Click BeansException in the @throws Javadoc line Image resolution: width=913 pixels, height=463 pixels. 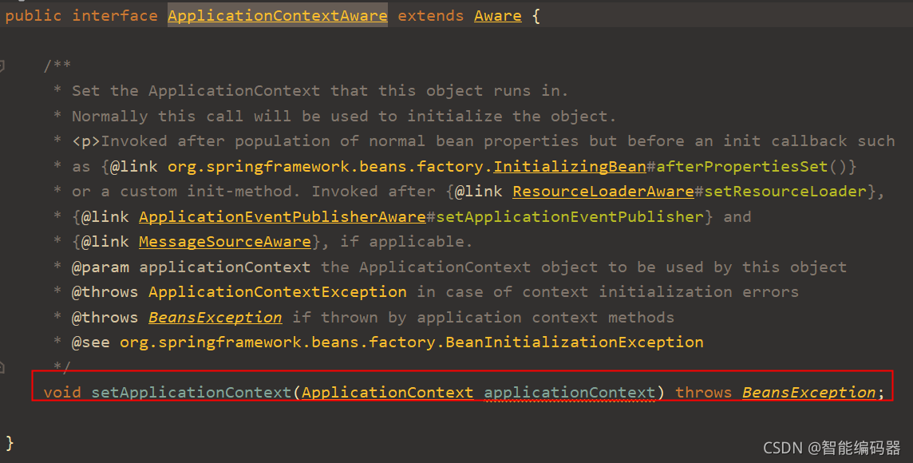point(215,318)
